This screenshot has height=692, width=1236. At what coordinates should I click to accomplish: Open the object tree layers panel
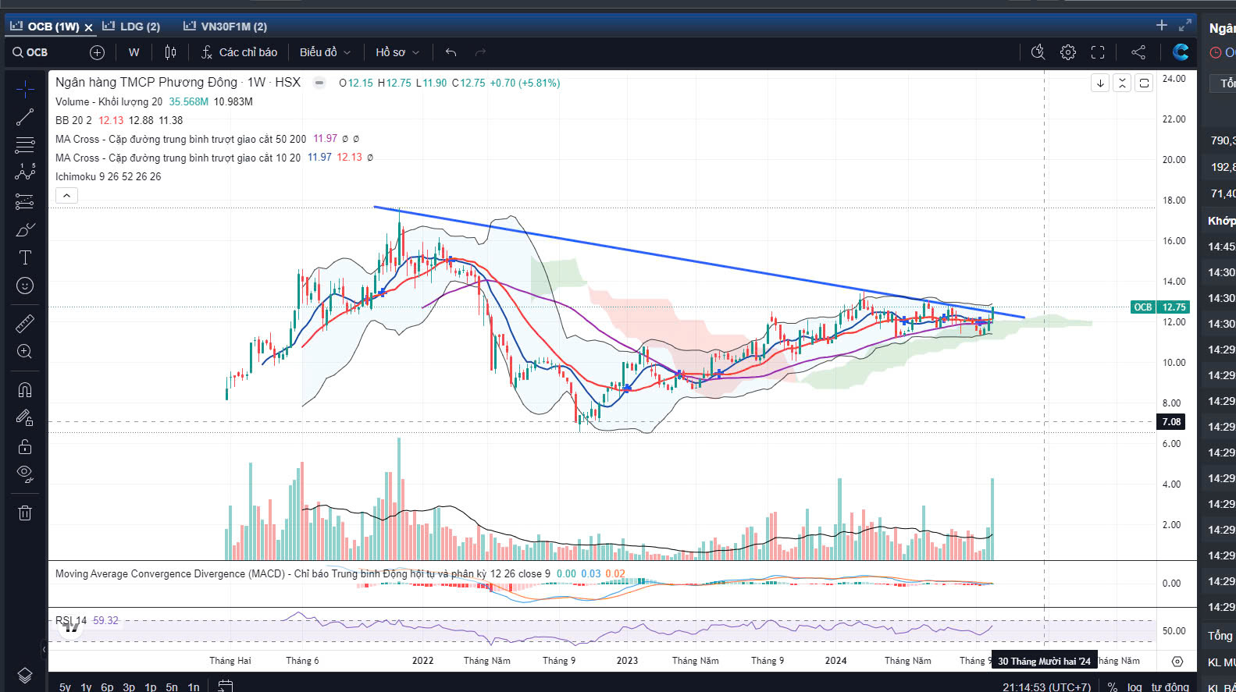tap(25, 676)
